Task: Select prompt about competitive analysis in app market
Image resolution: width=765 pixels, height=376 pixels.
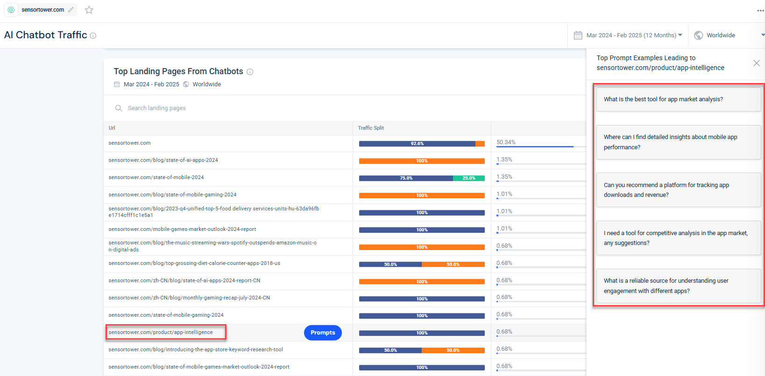Action: [x=679, y=238]
